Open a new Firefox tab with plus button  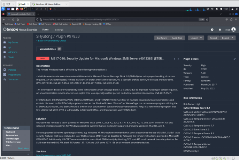(x=38, y=14)
